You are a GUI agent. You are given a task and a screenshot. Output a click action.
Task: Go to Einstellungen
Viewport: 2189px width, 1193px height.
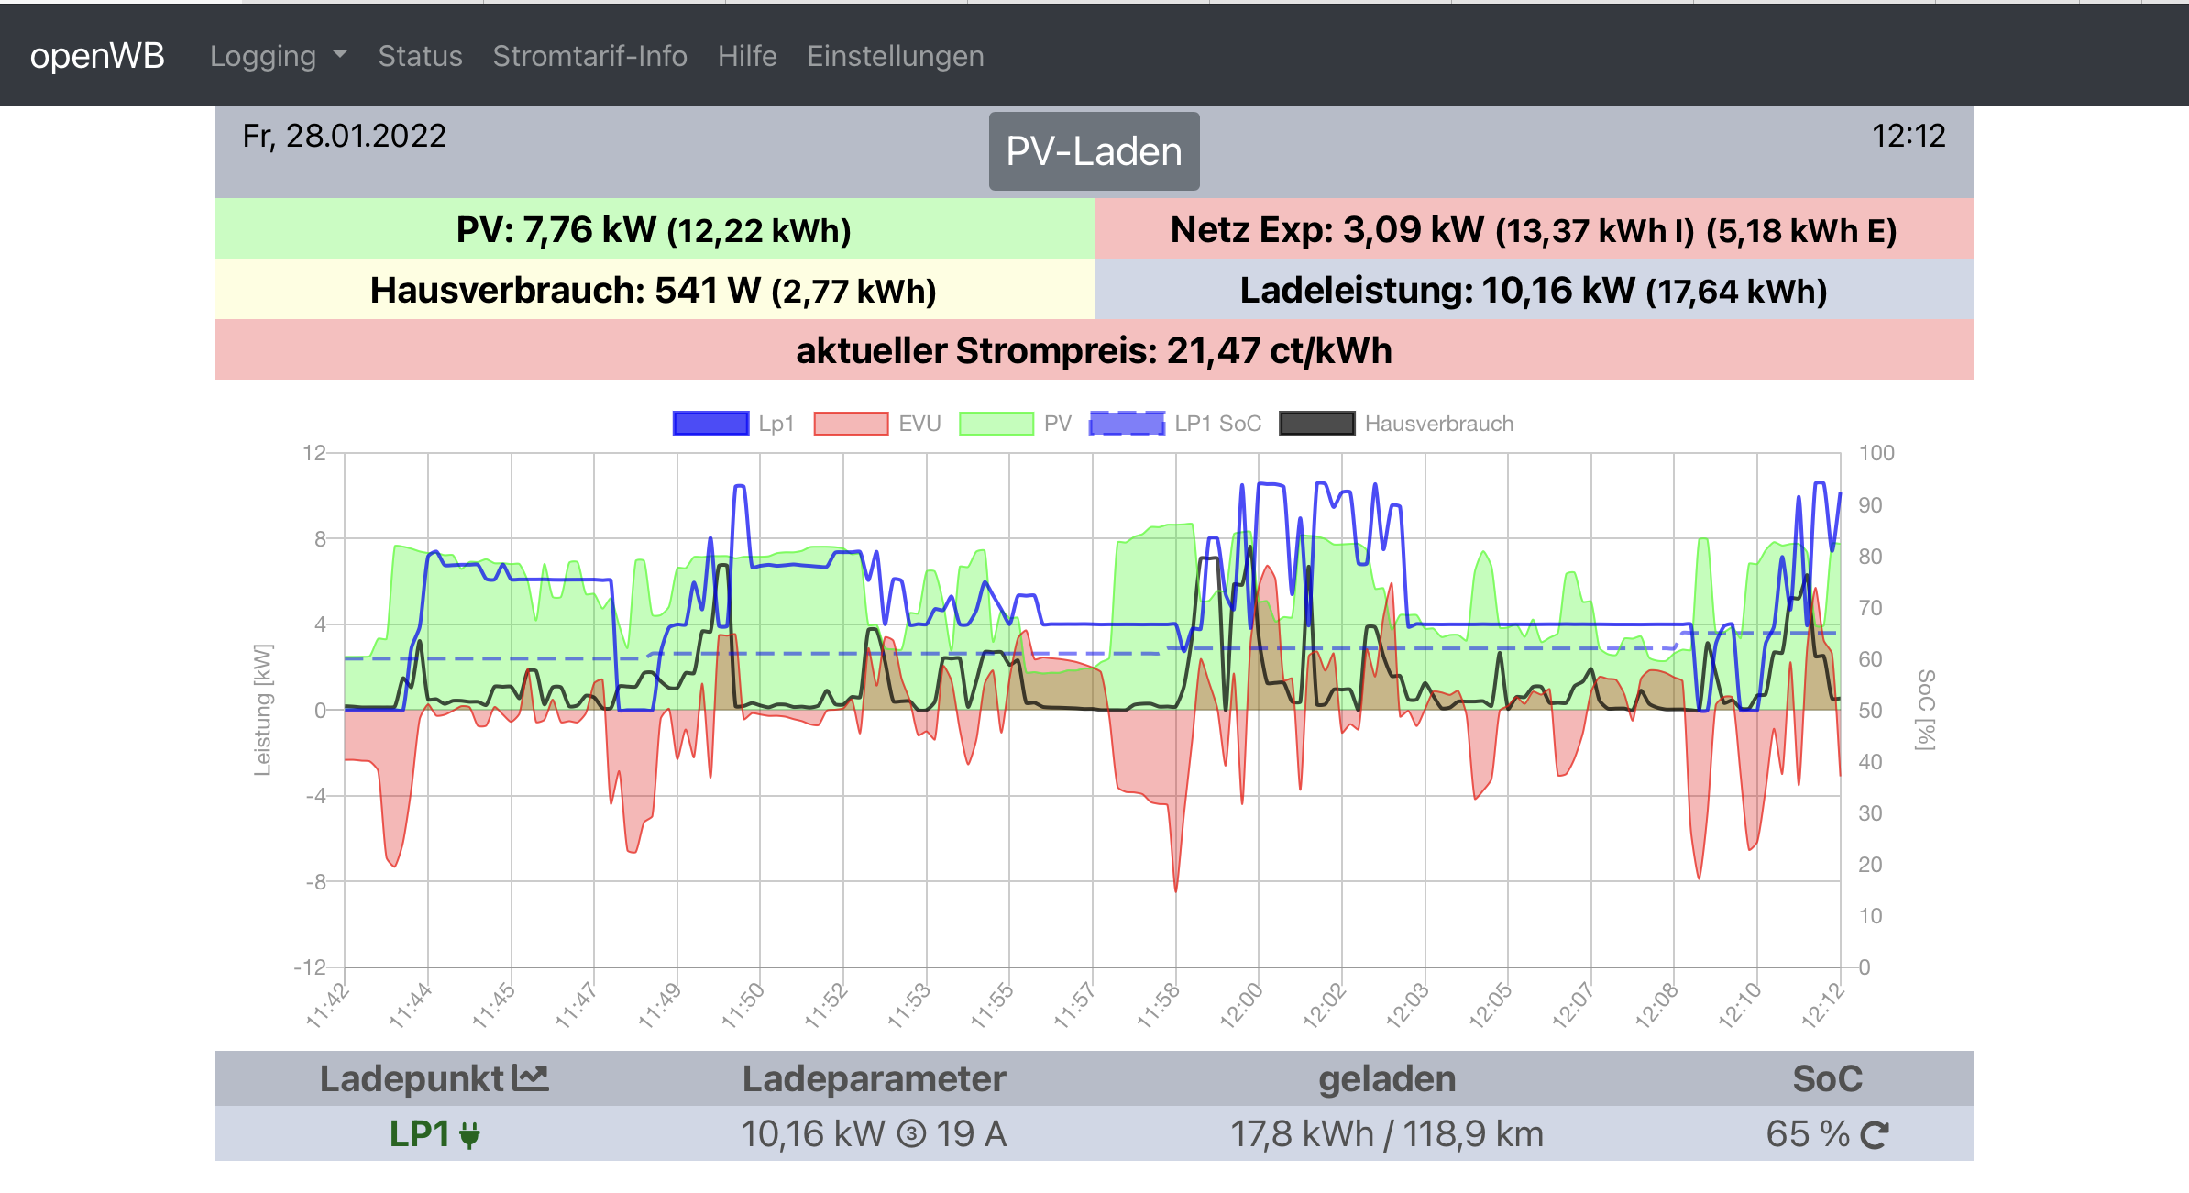(x=895, y=56)
